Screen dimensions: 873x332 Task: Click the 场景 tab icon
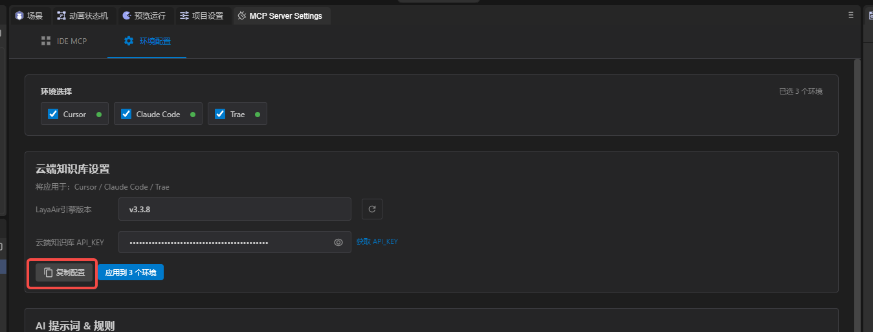coord(19,16)
